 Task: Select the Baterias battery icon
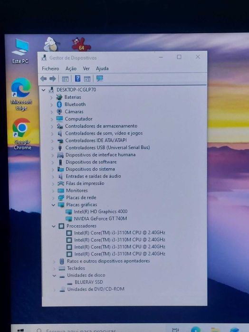coord(59,97)
